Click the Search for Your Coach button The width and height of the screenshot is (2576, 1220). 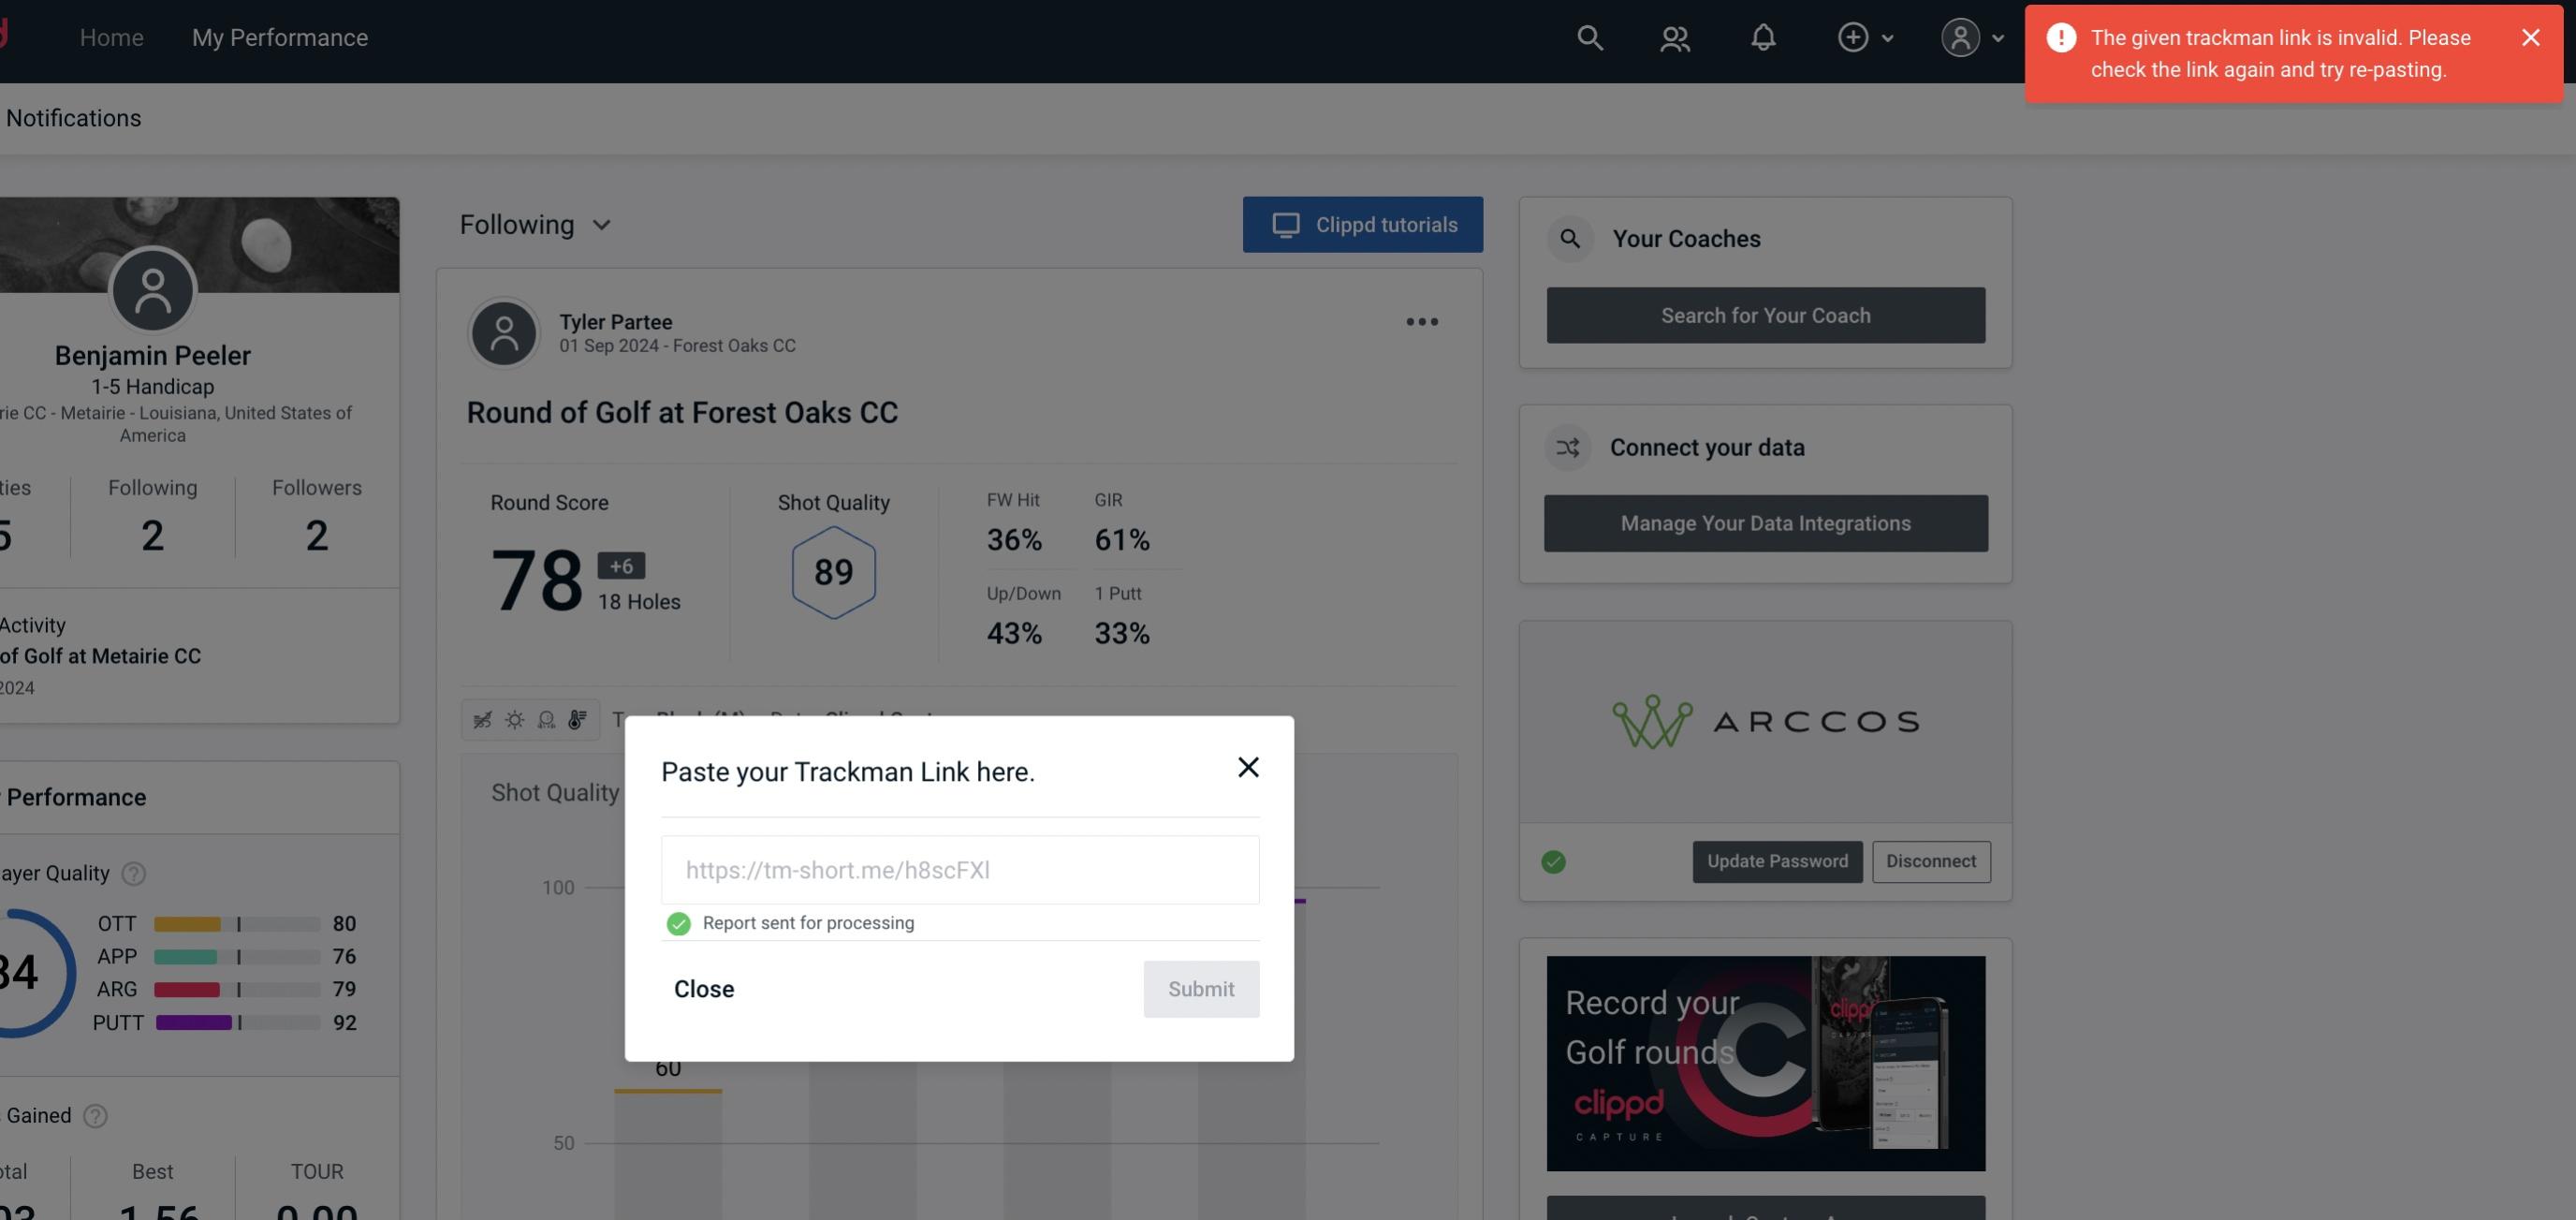(x=1766, y=316)
